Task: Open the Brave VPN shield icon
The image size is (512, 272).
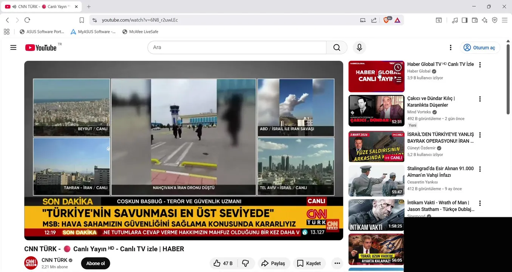Action: pyautogui.click(x=495, y=20)
